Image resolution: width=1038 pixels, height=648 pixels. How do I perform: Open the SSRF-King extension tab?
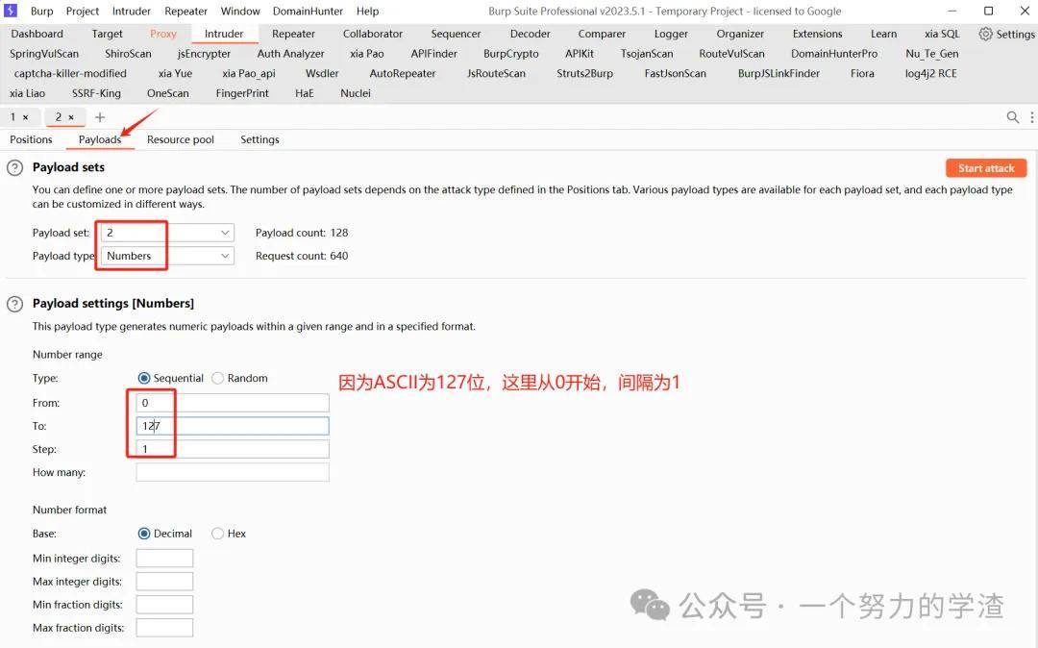point(97,93)
